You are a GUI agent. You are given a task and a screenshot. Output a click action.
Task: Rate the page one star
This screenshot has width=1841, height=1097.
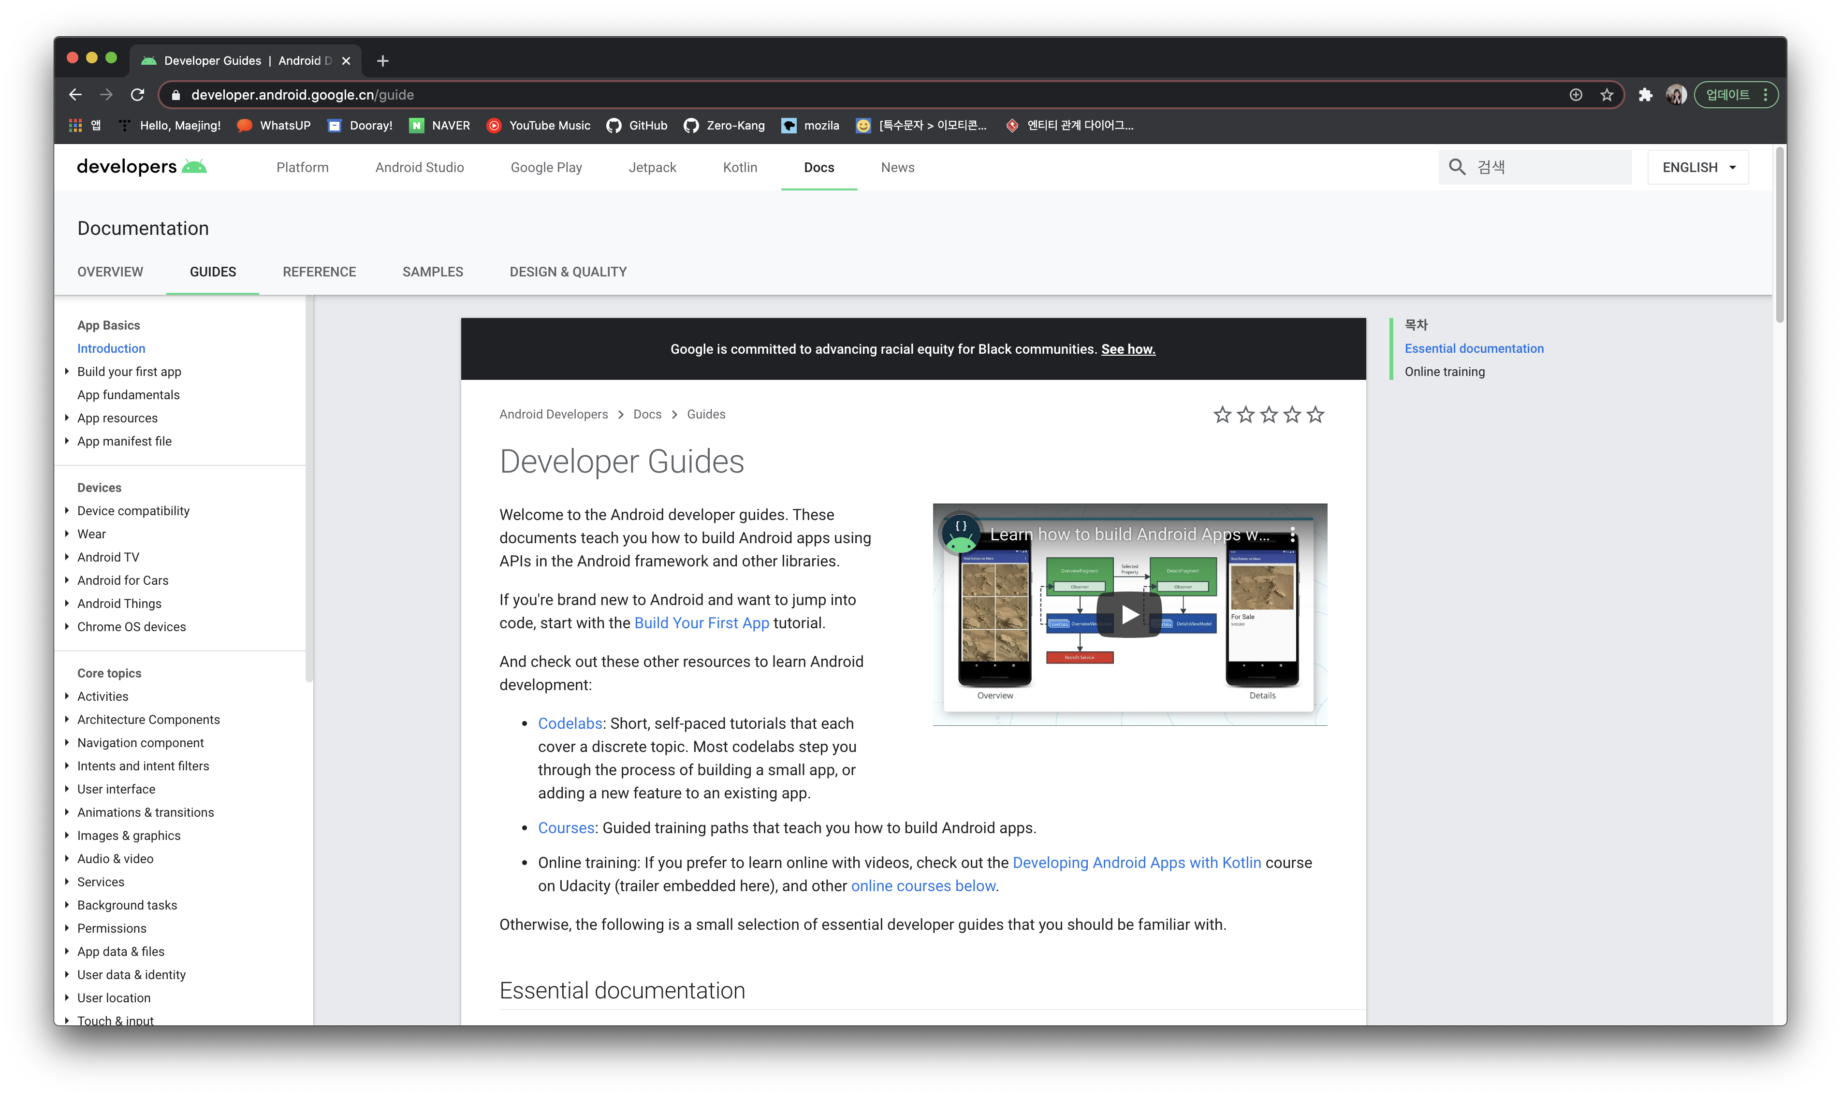pyautogui.click(x=1222, y=415)
